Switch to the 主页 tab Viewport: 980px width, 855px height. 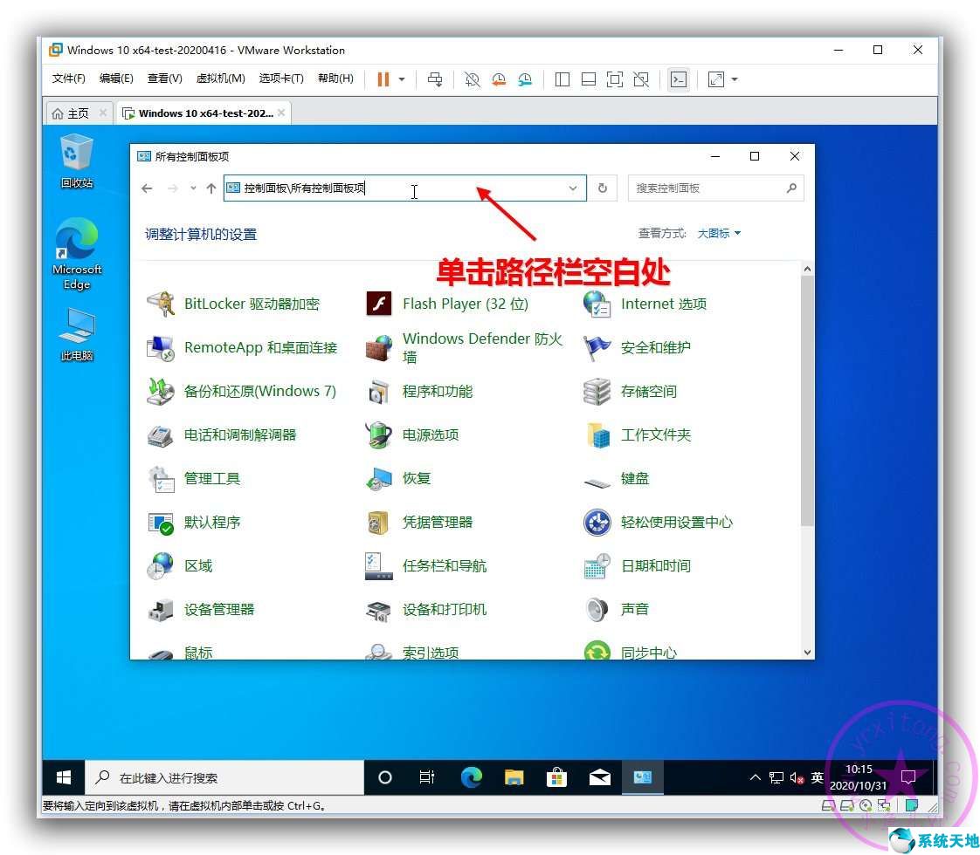click(78, 113)
